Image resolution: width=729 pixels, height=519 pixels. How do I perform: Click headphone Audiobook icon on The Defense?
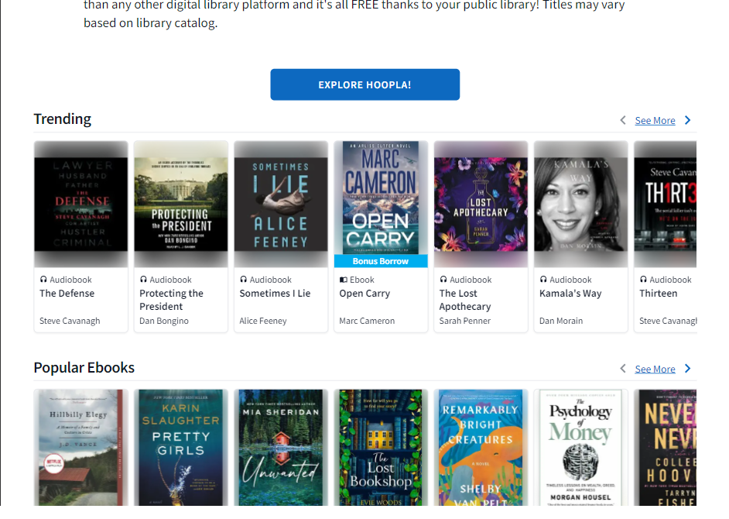pyautogui.click(x=43, y=280)
